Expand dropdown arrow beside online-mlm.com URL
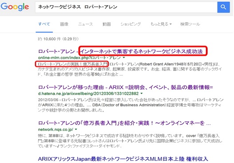 (124, 58)
